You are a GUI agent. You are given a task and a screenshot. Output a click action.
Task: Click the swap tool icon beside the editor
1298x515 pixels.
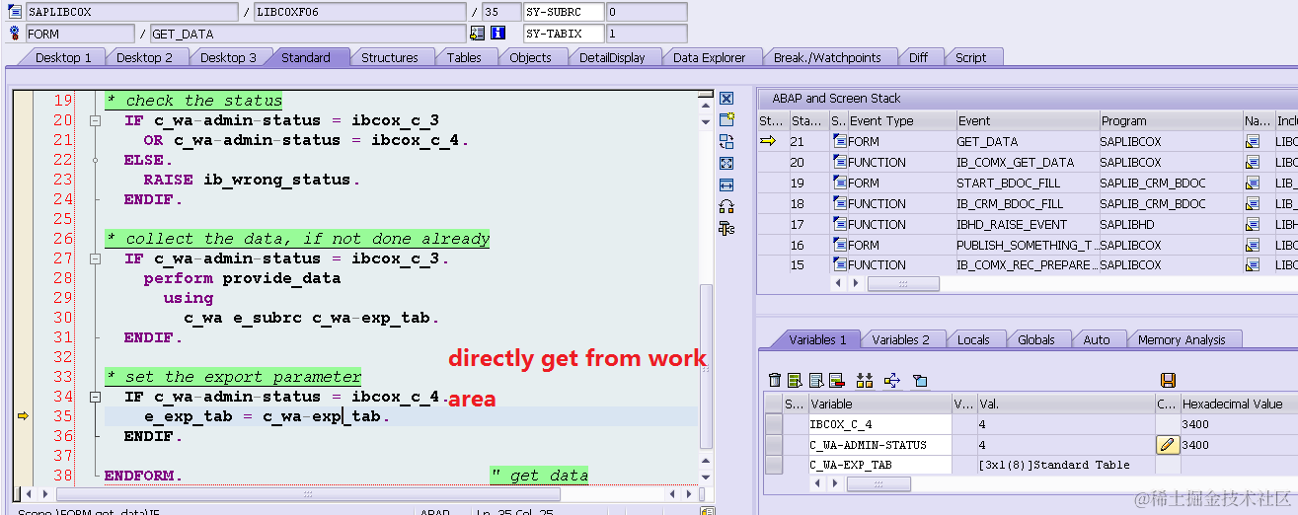(726, 141)
